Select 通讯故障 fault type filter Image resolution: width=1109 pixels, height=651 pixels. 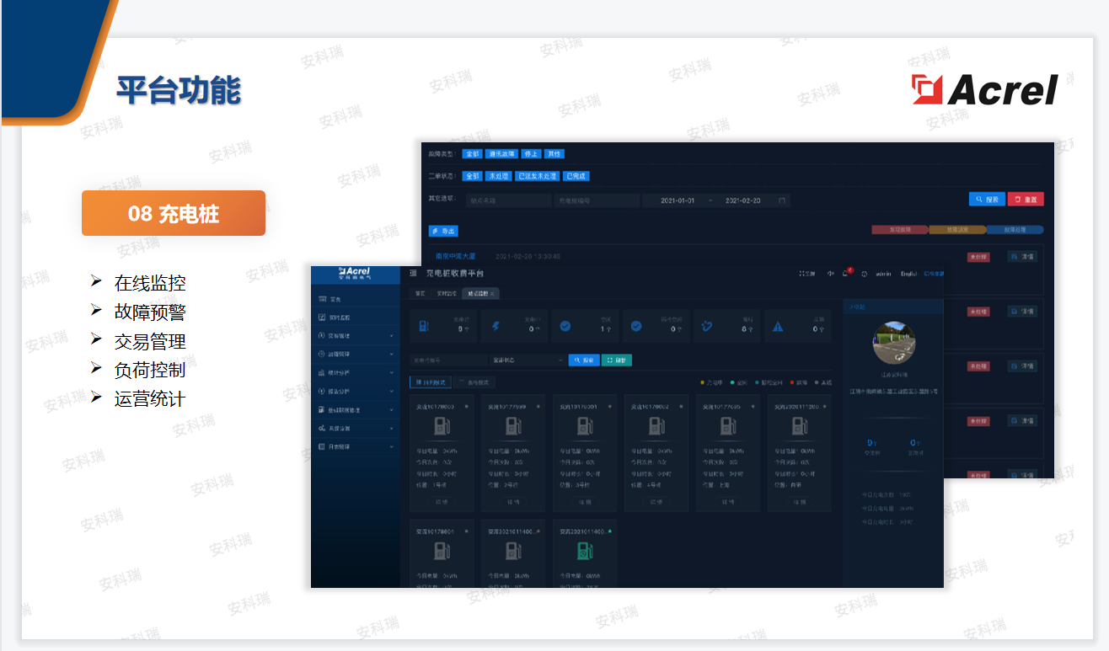[501, 154]
